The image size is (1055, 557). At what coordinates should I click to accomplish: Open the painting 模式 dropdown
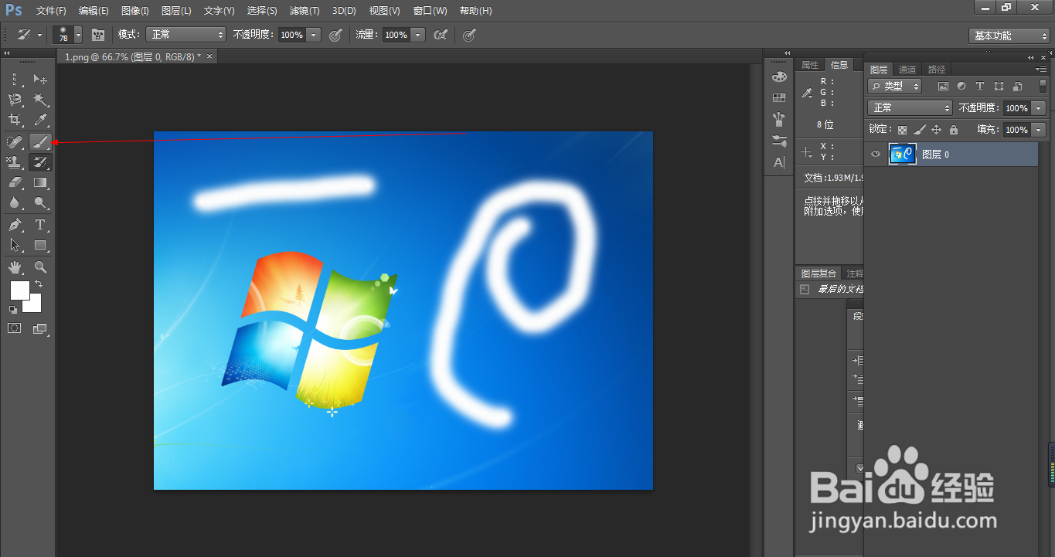[185, 35]
